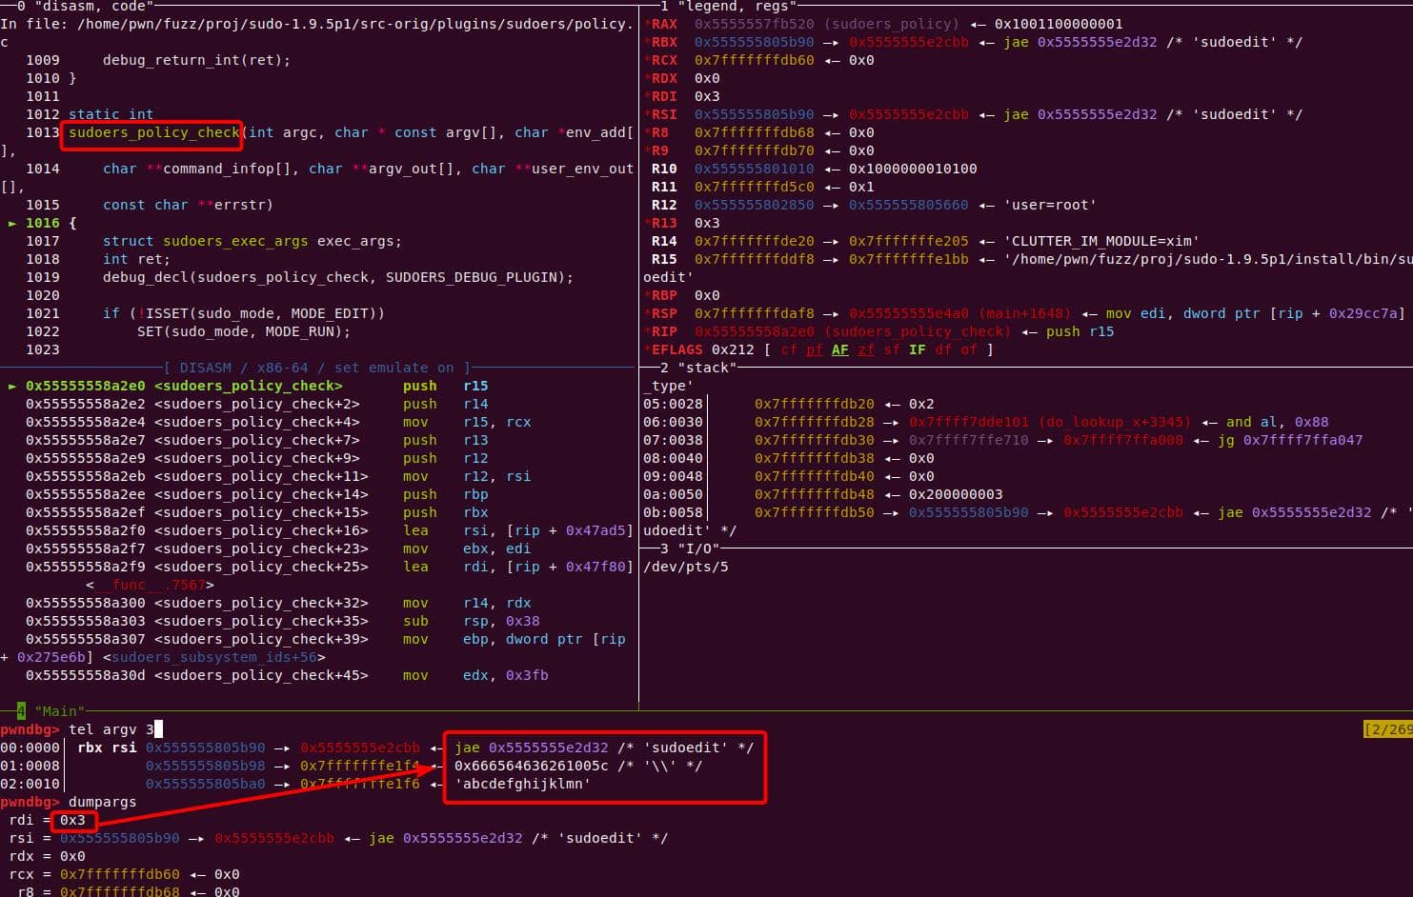Click the "mov ebx, edi" instruction
The width and height of the screenshot is (1413, 897).
(x=467, y=548)
